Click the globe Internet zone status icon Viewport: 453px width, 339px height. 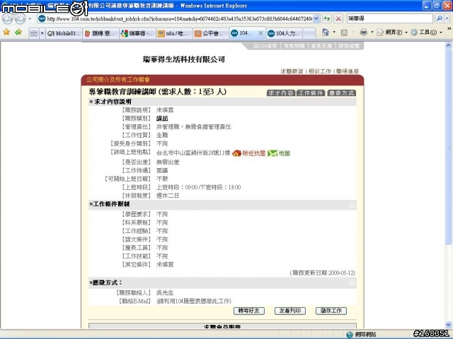point(350,334)
